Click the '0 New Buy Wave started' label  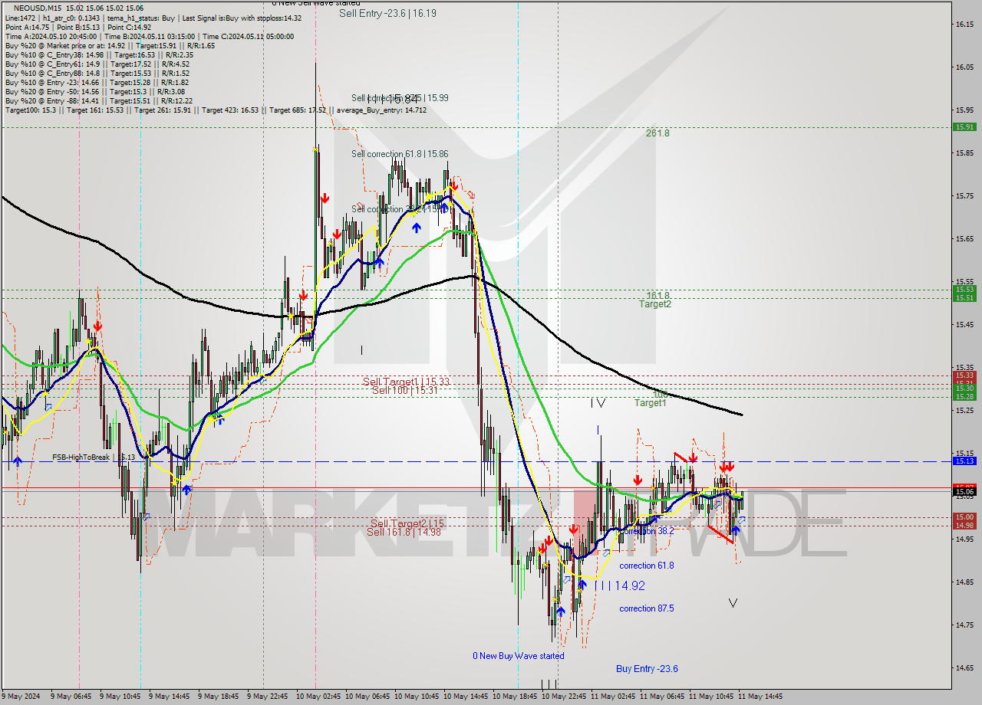[519, 656]
